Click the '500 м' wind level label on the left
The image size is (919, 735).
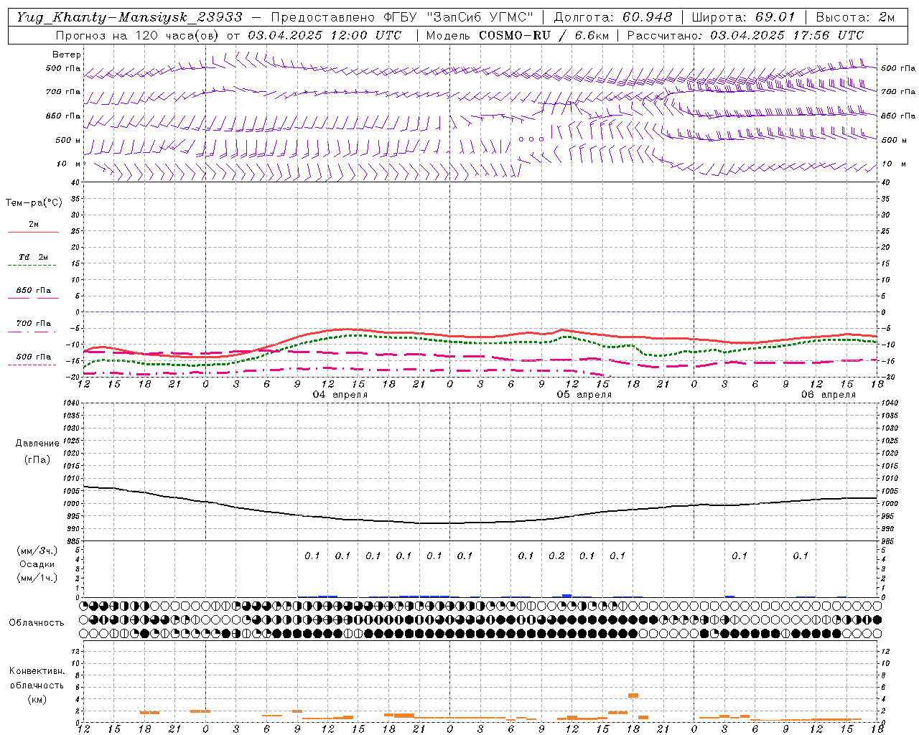tap(68, 140)
